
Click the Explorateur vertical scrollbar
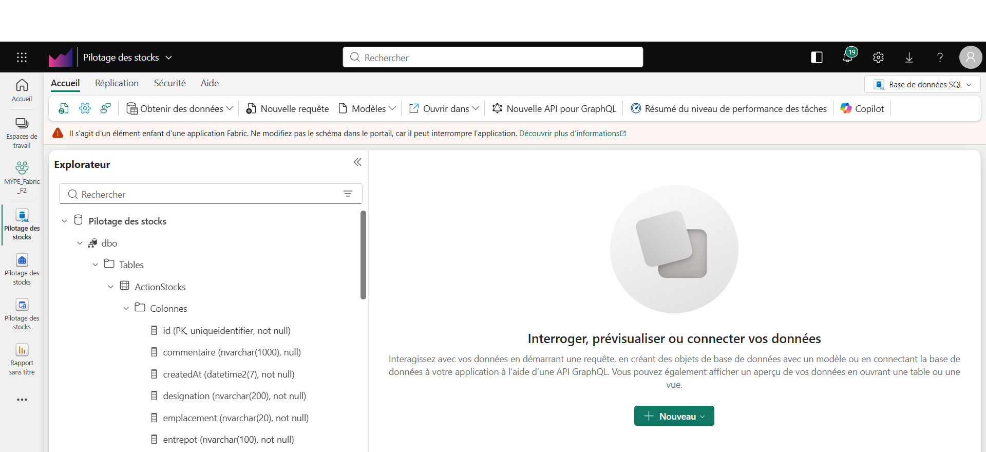click(x=363, y=255)
